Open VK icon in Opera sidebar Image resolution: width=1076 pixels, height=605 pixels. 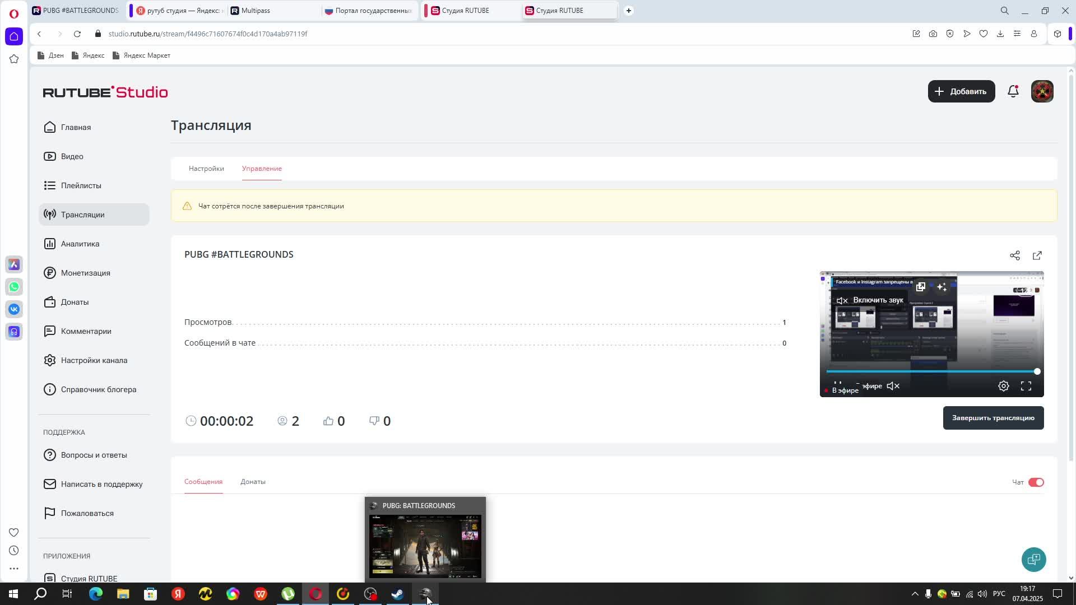[x=14, y=309]
